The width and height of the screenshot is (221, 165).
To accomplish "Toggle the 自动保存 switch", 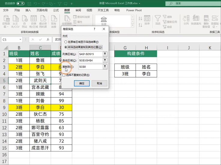I will [20, 3].
